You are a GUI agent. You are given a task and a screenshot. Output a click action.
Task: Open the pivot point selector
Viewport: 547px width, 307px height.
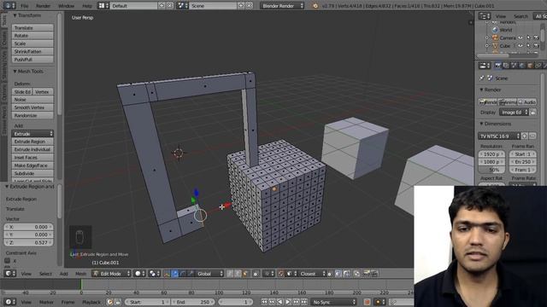point(154,274)
